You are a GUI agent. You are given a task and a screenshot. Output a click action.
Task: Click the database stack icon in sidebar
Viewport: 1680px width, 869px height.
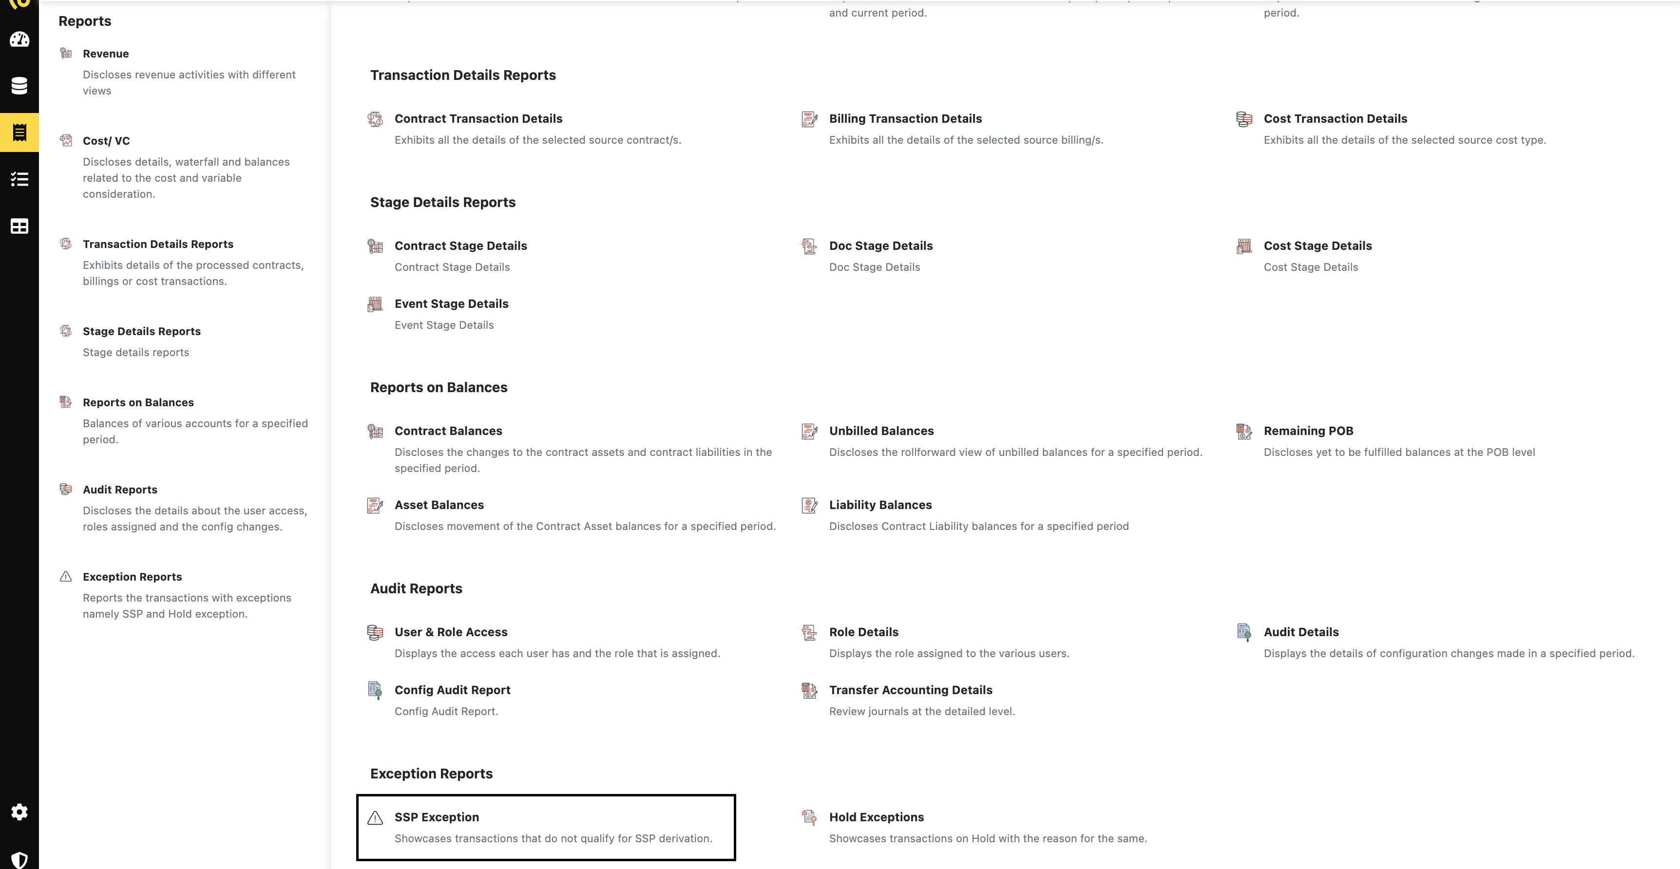(19, 86)
